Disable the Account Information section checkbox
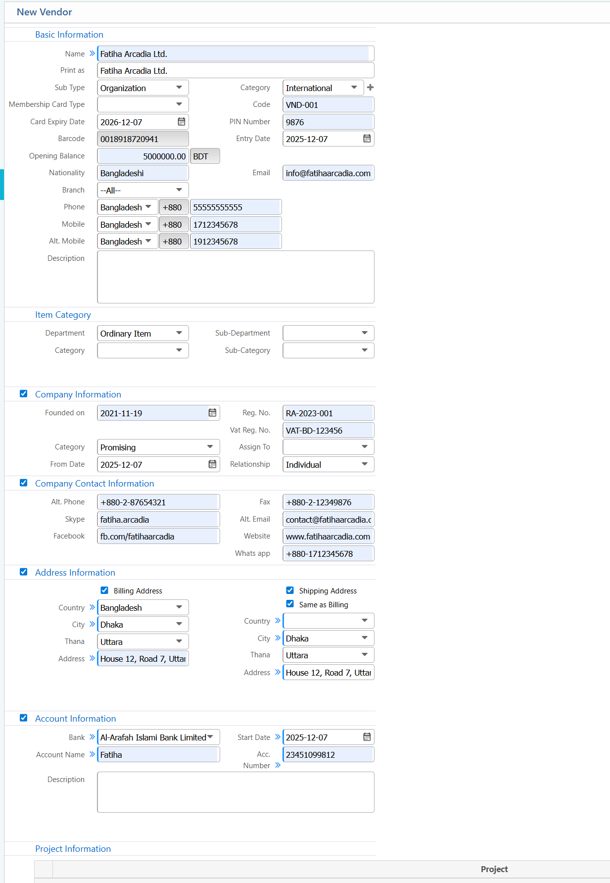Viewport: 610px width, 883px height. tap(23, 718)
